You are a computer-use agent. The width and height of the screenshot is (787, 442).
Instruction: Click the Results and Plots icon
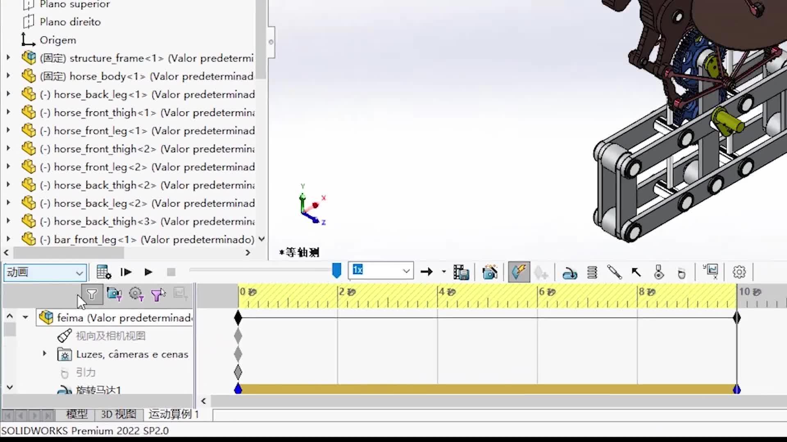coord(710,271)
